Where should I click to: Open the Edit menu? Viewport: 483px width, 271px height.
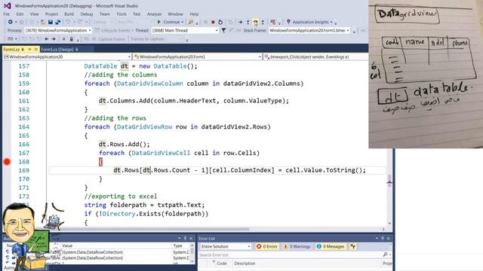20,14
